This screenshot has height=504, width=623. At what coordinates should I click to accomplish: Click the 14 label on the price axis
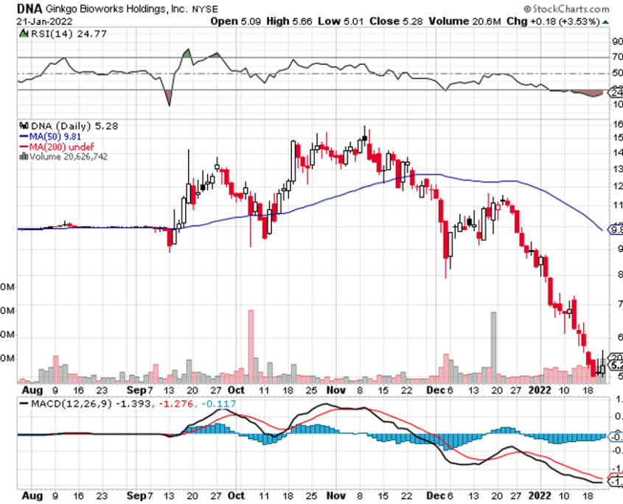click(x=617, y=153)
